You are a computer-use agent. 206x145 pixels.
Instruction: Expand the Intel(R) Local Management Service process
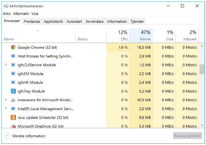6,109
